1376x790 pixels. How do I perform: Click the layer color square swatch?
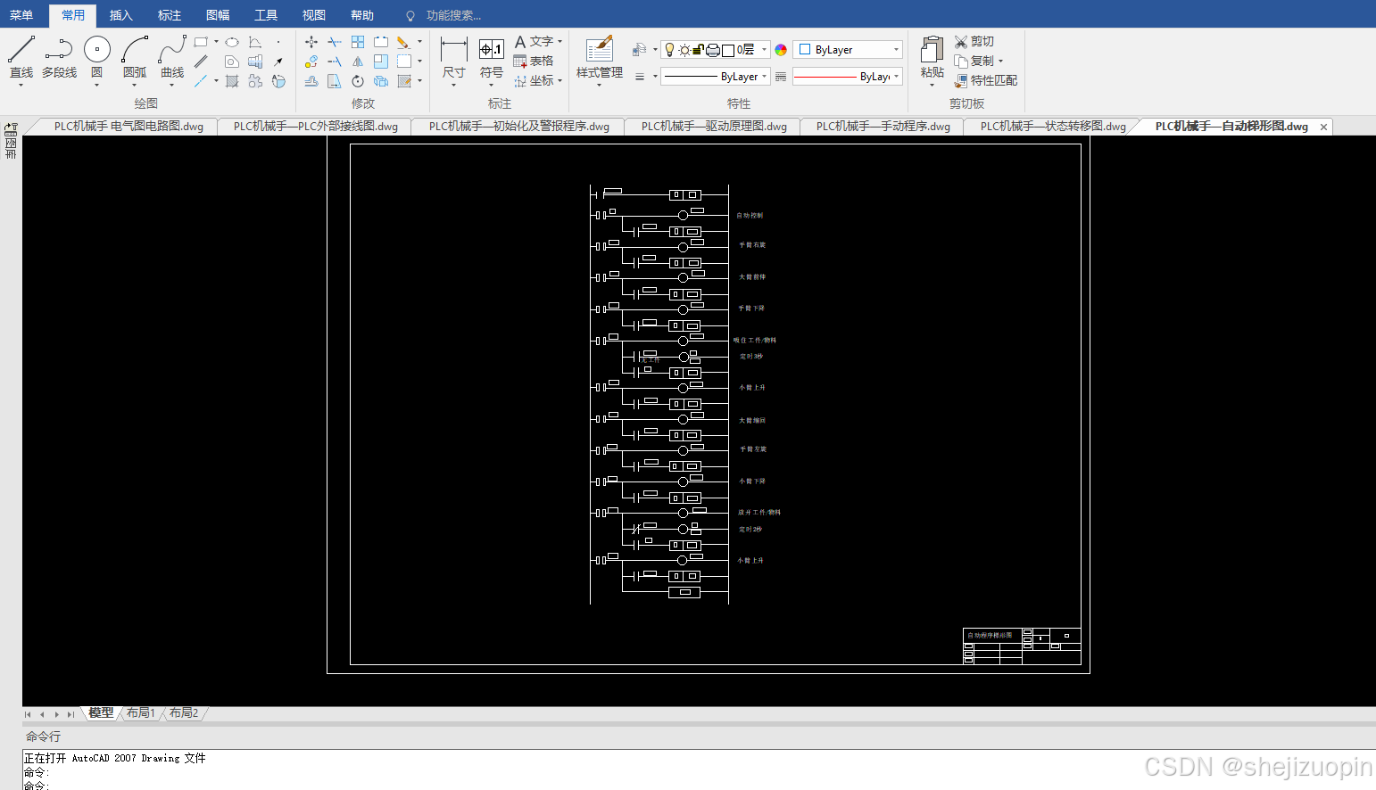728,50
